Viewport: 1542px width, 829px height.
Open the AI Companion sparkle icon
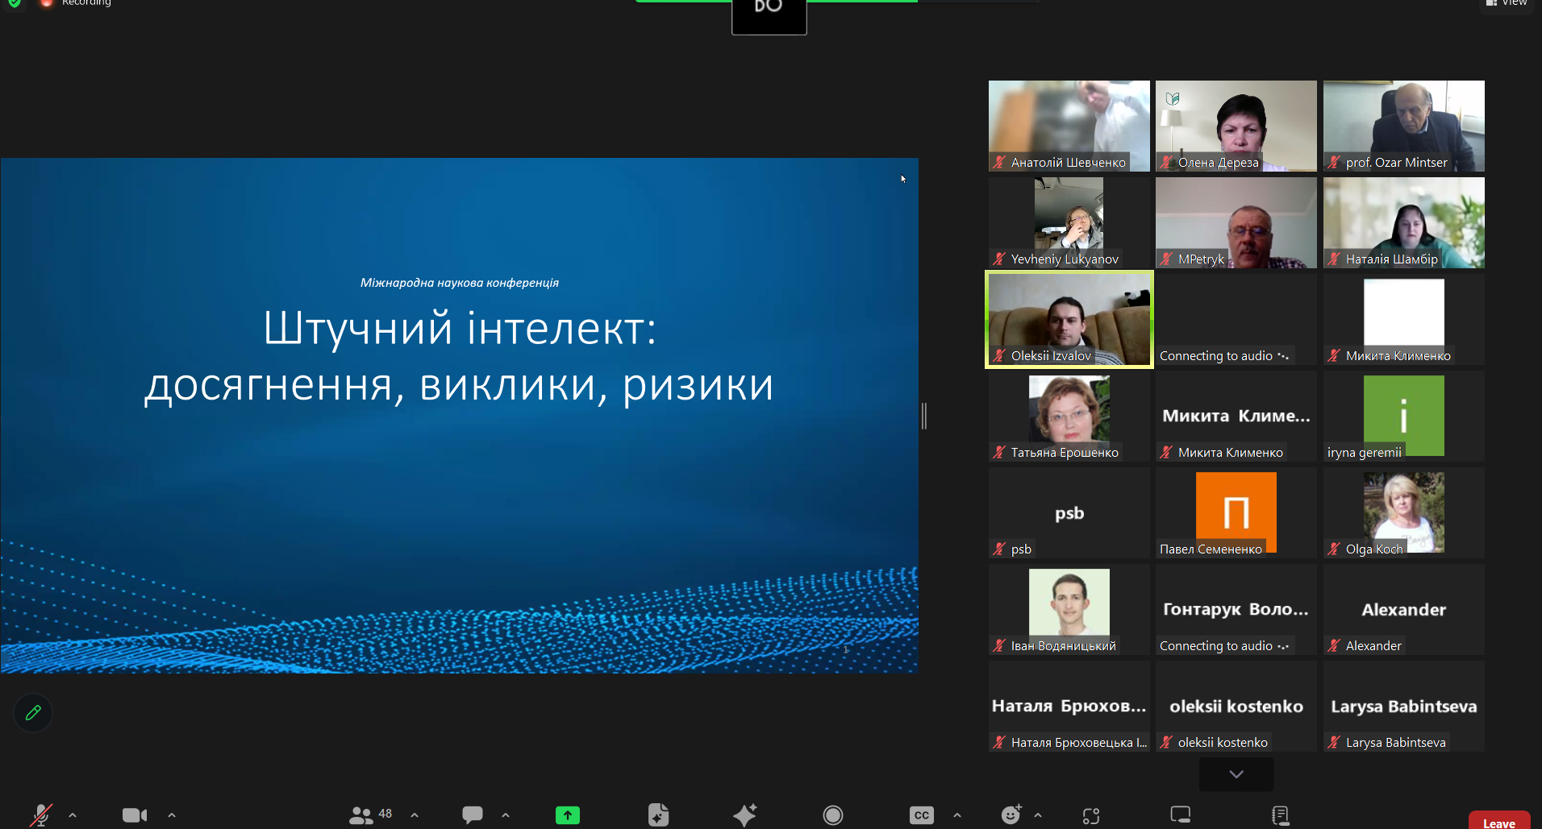pos(744,815)
